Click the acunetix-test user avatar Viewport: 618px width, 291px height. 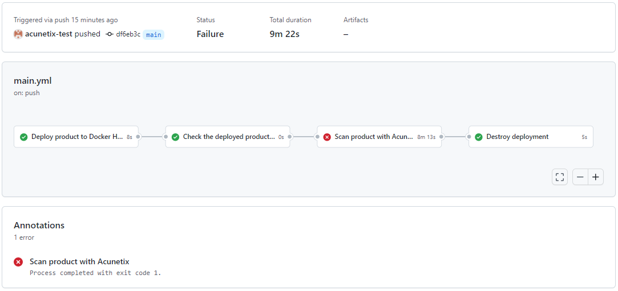[18, 34]
